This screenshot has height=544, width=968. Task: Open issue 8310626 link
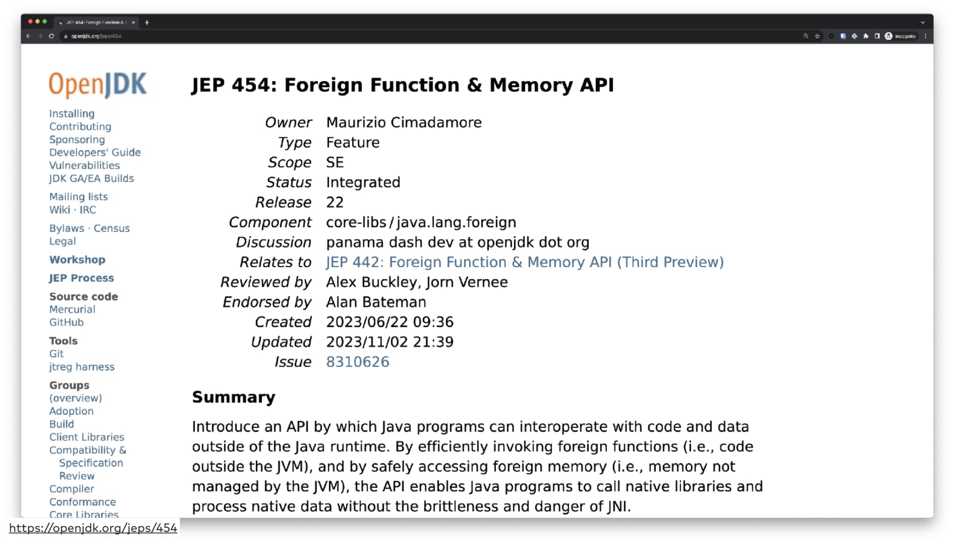[x=358, y=362]
